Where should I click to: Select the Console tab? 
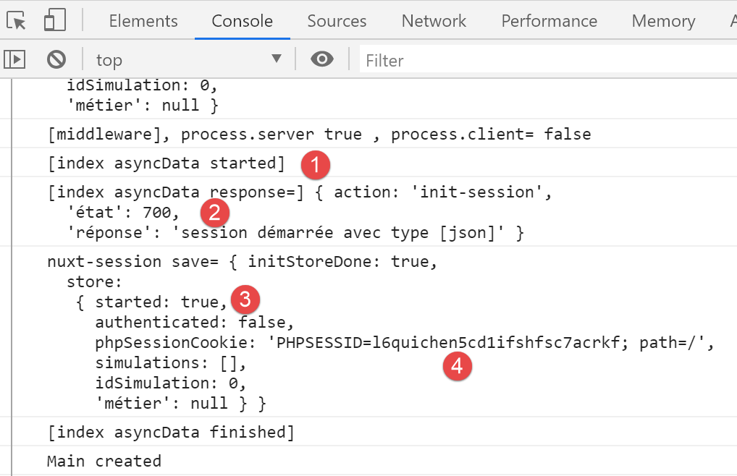tap(242, 21)
